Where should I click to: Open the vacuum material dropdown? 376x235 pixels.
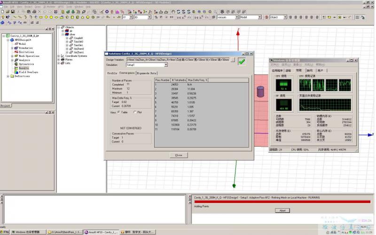237,17
